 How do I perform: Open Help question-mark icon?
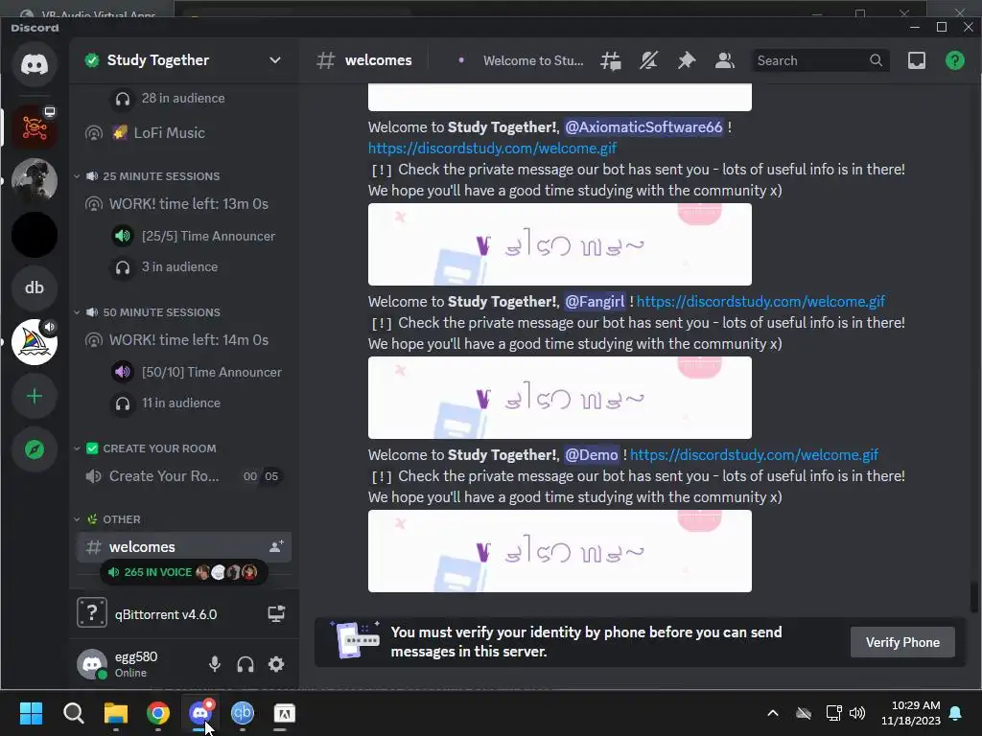(955, 60)
